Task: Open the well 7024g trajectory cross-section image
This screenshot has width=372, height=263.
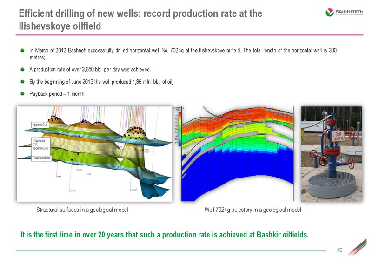Action: [237, 154]
